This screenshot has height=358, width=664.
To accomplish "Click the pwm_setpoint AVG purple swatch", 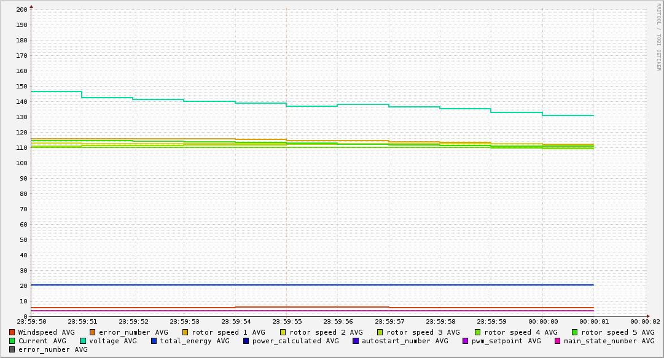I will pyautogui.click(x=465, y=341).
